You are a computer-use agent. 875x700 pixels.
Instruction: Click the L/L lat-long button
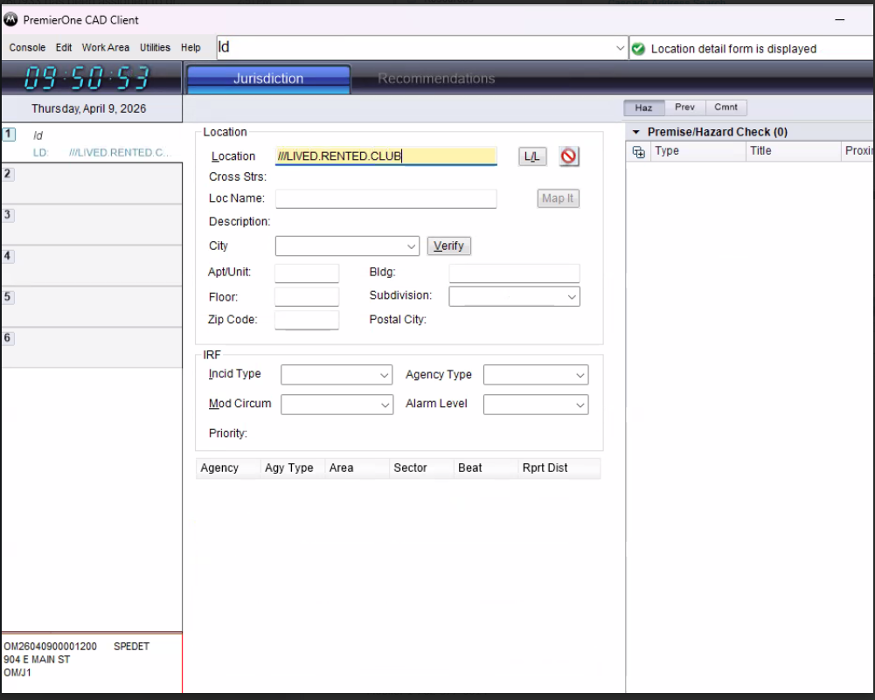pos(531,156)
